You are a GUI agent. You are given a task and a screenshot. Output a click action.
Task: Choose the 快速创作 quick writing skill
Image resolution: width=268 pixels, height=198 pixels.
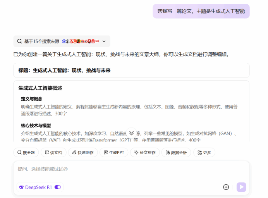click(x=83, y=153)
